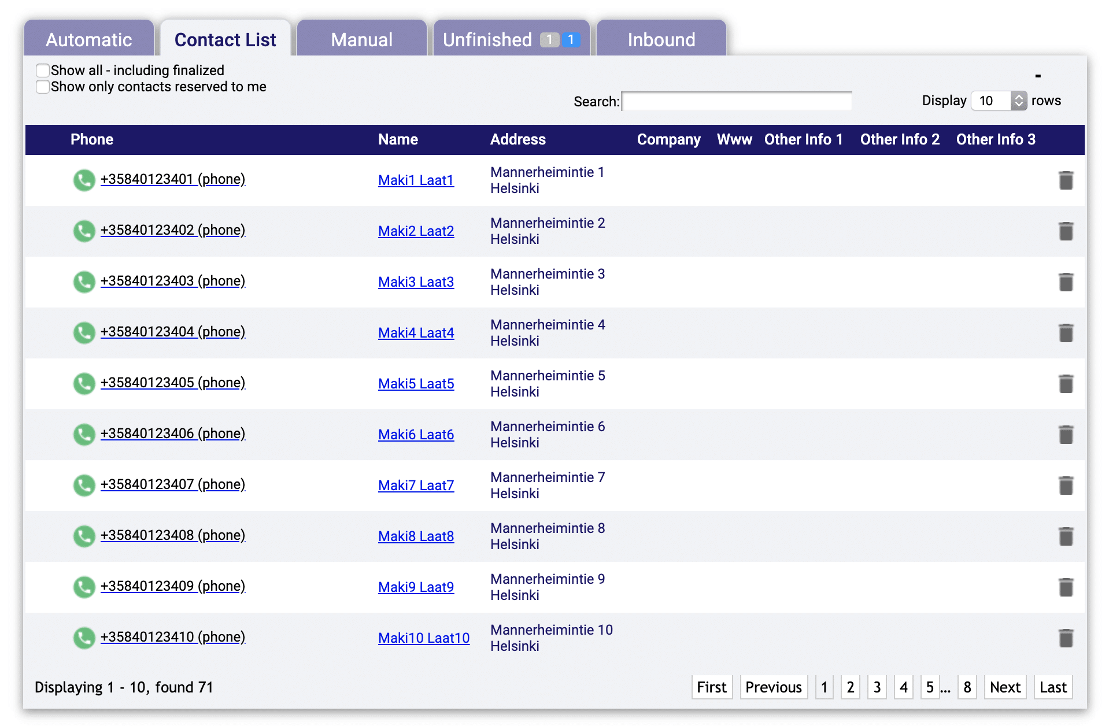Delete the Maki3 Laat3 contact with trash icon
The image size is (1109, 726).
[1066, 282]
